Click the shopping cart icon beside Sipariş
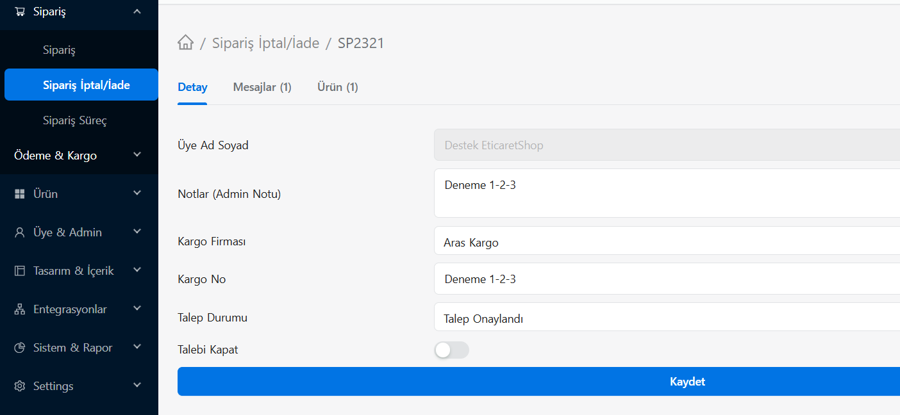 click(x=20, y=12)
